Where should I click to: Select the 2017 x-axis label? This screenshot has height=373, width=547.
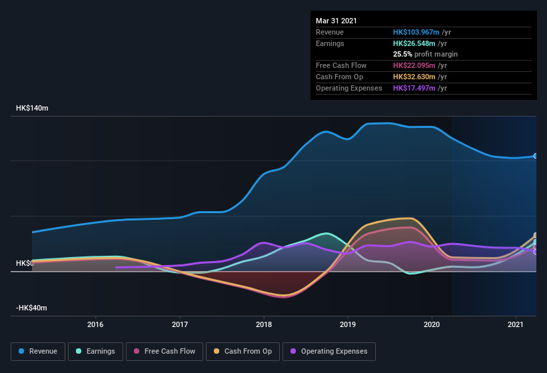[180, 324]
